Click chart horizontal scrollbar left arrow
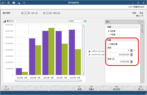 point(16,81)
